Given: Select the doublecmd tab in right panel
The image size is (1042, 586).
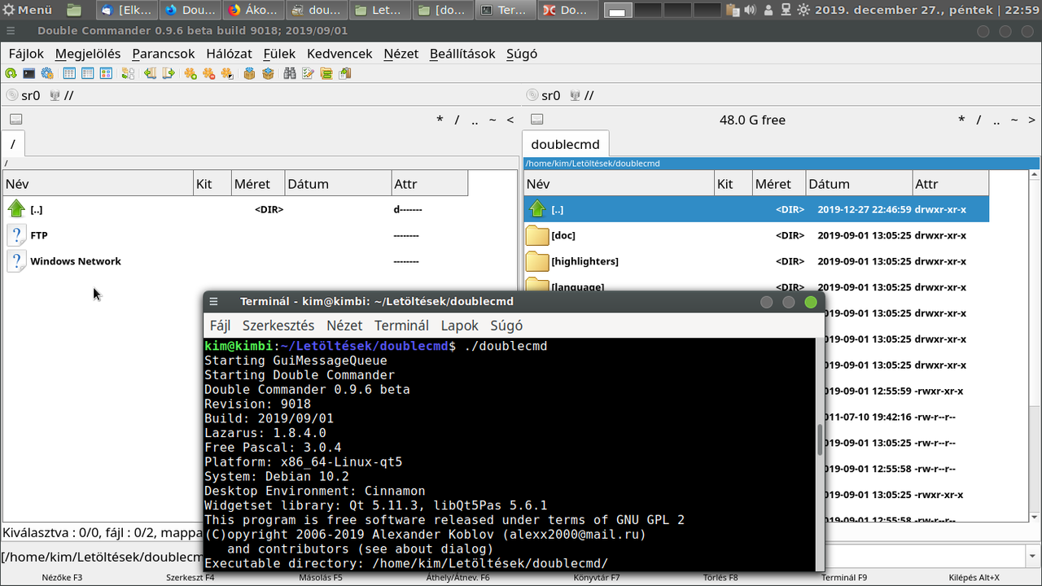Looking at the screenshot, I should 565,144.
